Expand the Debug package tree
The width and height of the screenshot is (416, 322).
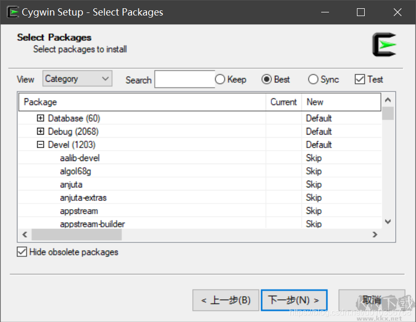click(x=41, y=131)
